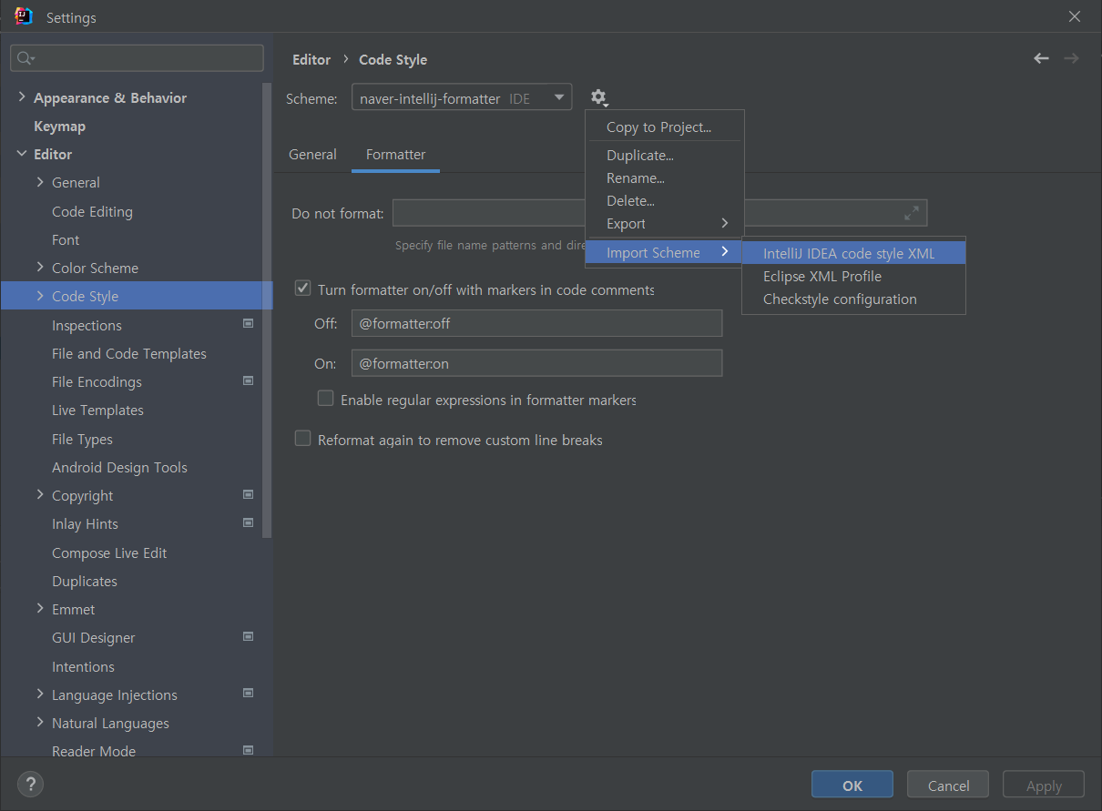Click the help question mark icon
This screenshot has width=1102, height=811.
coord(30,785)
